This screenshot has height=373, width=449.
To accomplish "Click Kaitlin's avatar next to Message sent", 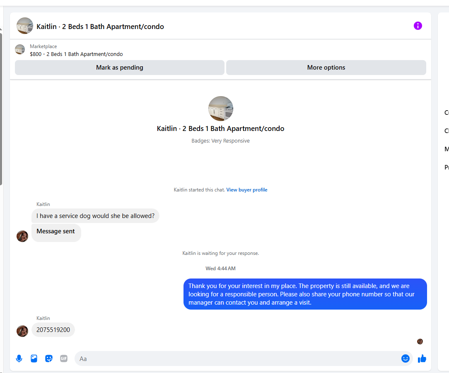I will coord(22,236).
